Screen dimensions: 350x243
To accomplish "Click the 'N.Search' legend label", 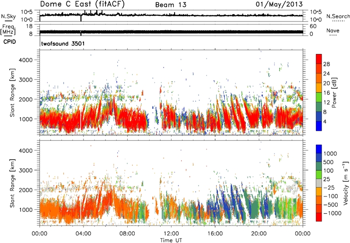I will (338, 16).
